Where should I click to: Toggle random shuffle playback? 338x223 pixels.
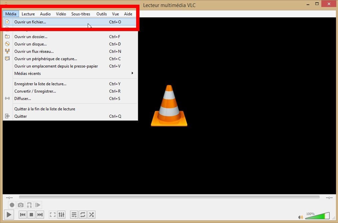[x=91, y=215]
